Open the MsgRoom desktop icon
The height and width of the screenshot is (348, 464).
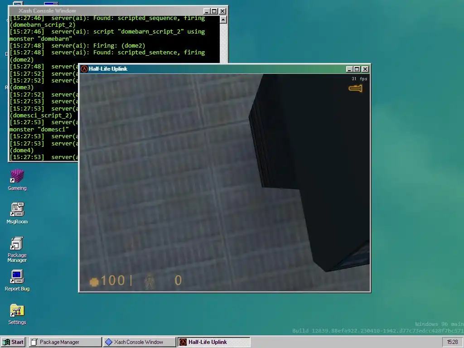(x=17, y=213)
